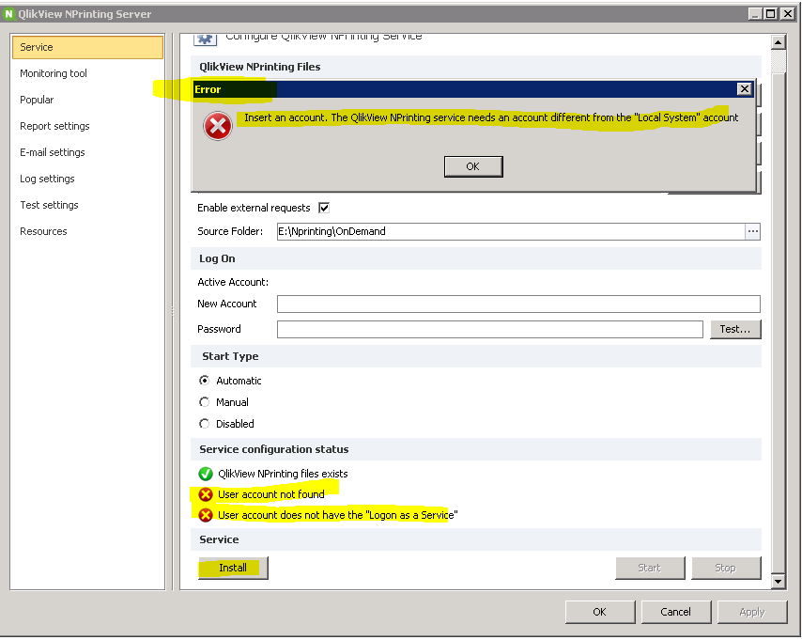Select Automatic start type
Image resolution: width=802 pixels, height=640 pixels.
tap(204, 381)
